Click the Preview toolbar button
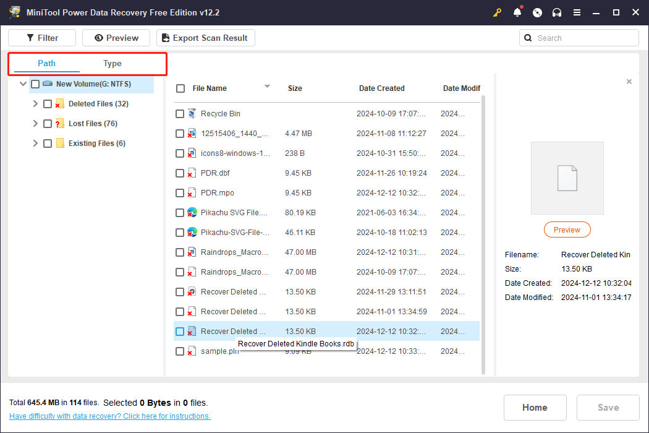 point(116,38)
